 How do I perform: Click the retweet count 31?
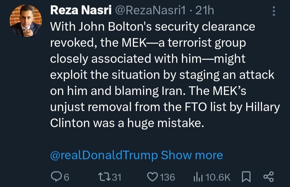tap(116, 177)
